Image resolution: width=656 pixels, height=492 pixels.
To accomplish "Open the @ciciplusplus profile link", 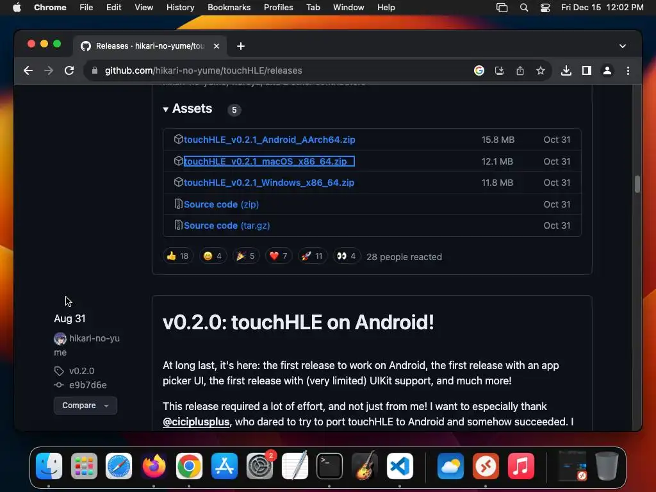I will tap(196, 422).
